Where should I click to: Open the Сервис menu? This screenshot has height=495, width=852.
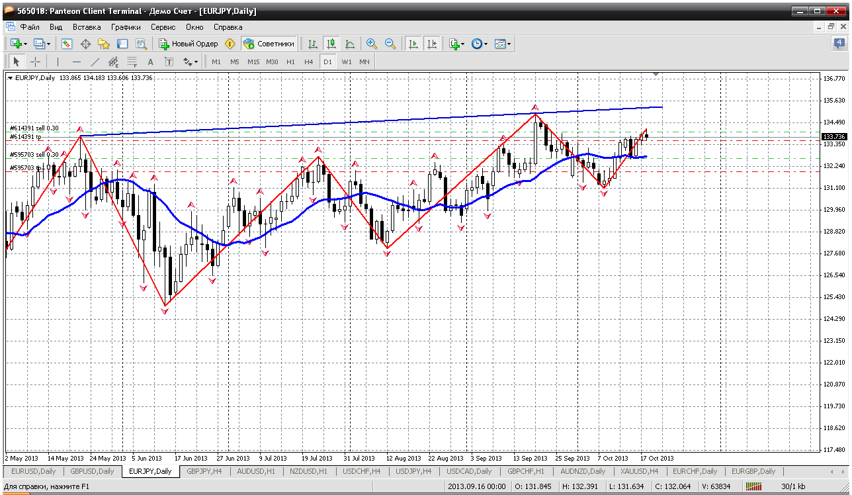click(163, 27)
